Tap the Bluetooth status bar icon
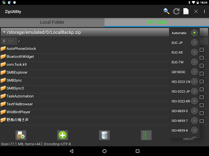This screenshot has width=209, height=156. click(189, 2)
